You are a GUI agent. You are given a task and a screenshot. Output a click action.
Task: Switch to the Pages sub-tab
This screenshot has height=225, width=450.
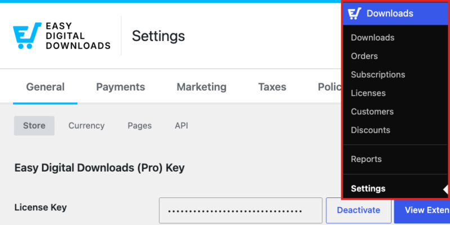click(x=139, y=125)
